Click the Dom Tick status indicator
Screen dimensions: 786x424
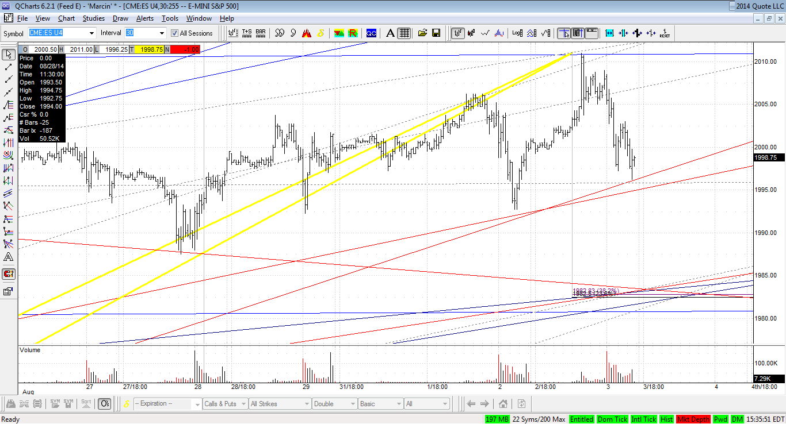click(613, 419)
